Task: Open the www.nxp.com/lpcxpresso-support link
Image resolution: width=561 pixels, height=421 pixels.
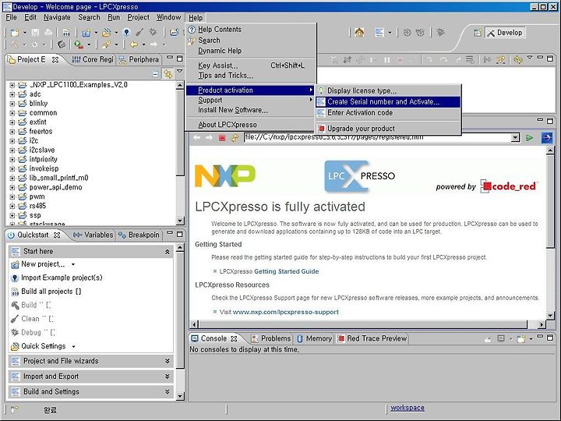Action: pyautogui.click(x=285, y=312)
